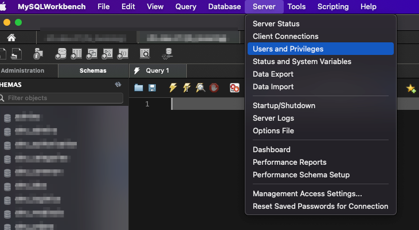Screen dimensions: 419x230
Task: Click the Filter objects search field
Action: click(x=62, y=98)
